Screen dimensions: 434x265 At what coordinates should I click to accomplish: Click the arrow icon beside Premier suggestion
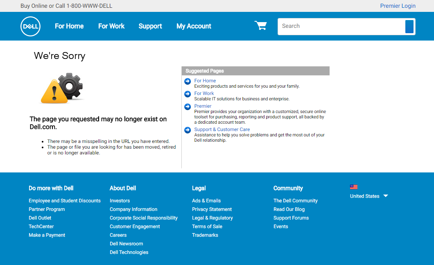(x=188, y=107)
